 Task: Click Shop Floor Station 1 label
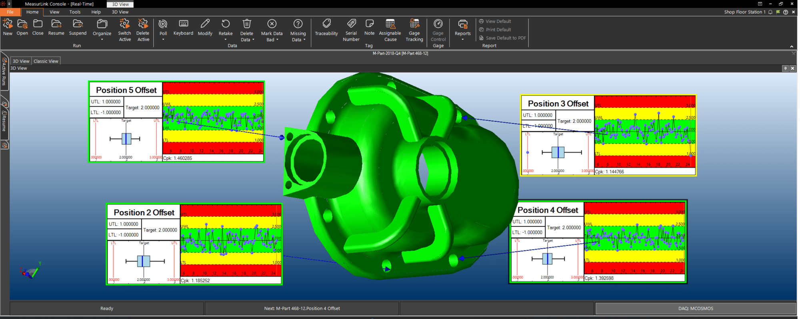coord(744,12)
